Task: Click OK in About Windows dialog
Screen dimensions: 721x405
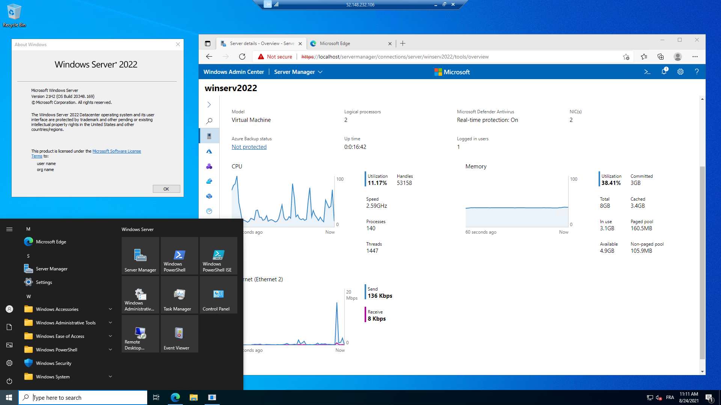Action: coord(166,189)
